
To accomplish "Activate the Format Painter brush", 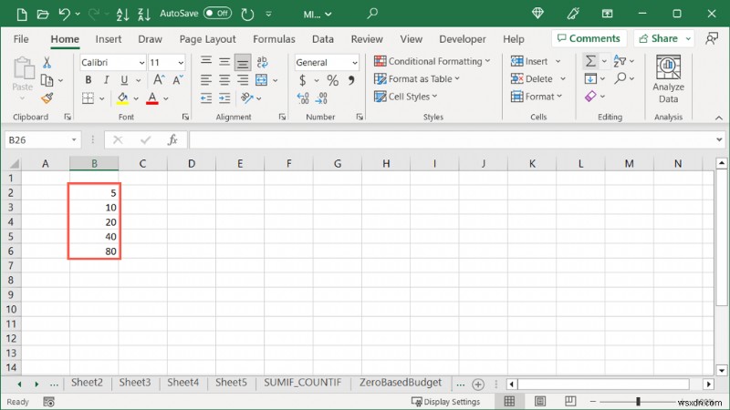I will [47, 98].
